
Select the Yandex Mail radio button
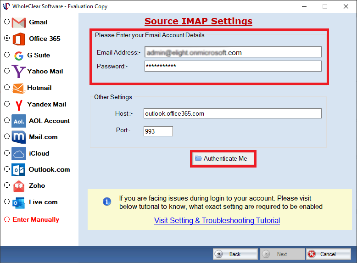pos(7,104)
